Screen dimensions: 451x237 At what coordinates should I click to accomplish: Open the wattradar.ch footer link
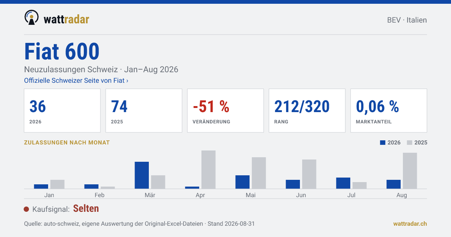tap(410, 223)
